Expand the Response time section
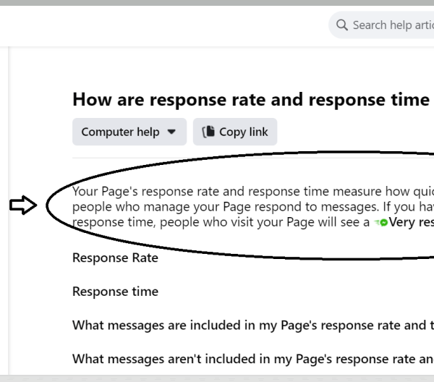The height and width of the screenshot is (382, 434). click(115, 292)
